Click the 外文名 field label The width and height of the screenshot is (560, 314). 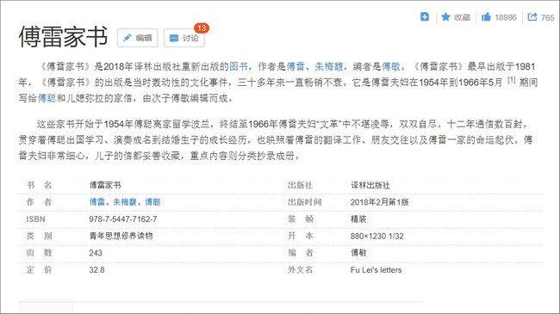[x=301, y=270]
